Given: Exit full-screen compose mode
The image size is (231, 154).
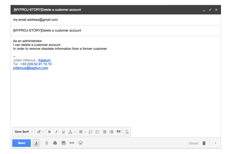Looking at the screenshot, I should click(x=210, y=10).
